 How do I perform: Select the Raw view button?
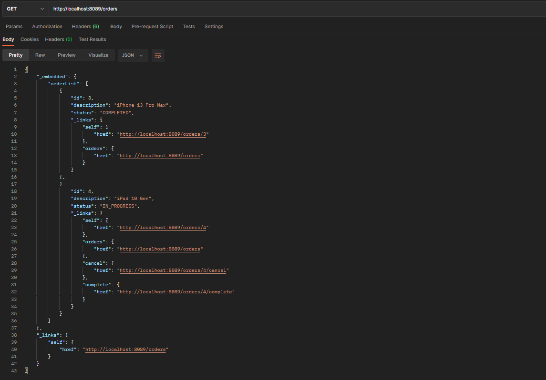[40, 55]
